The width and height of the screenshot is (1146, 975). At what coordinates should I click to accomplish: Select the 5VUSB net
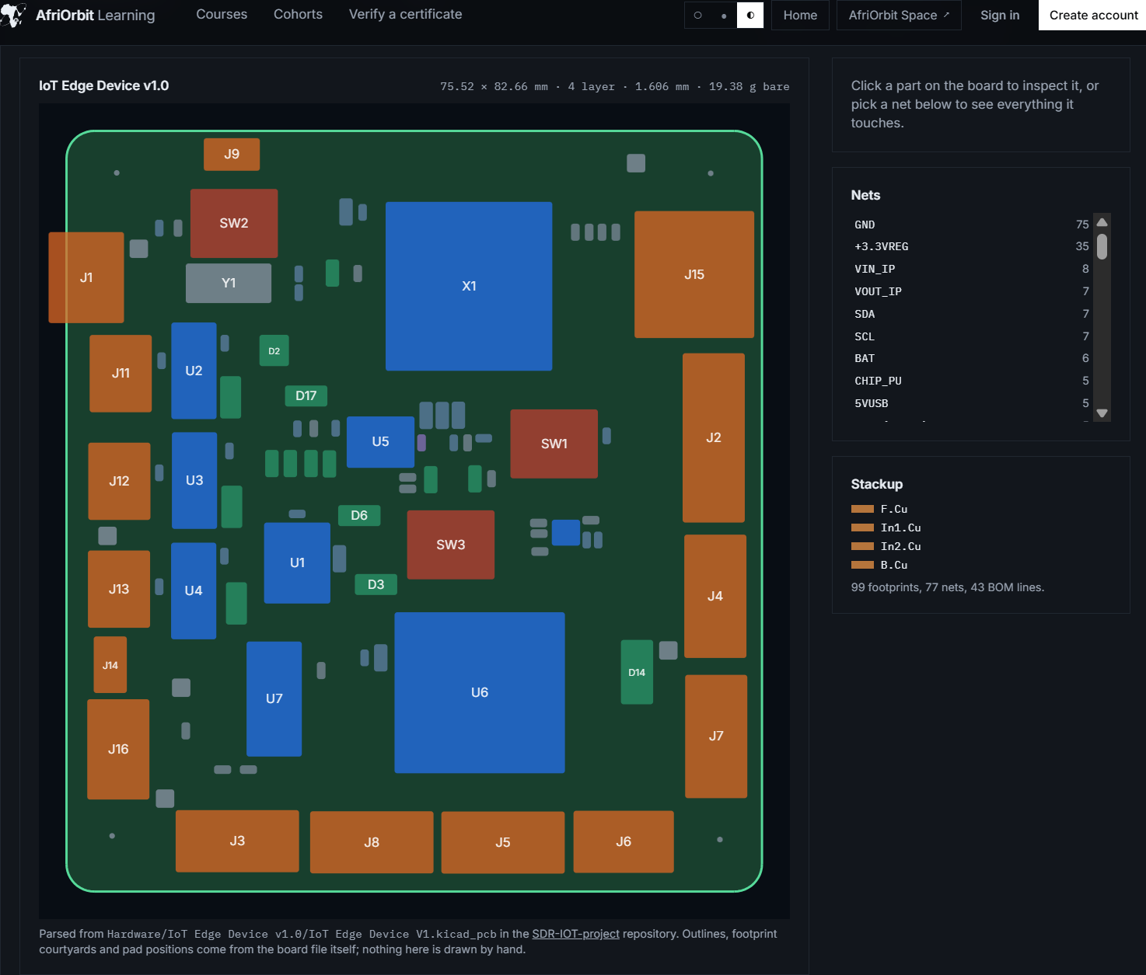(971, 403)
